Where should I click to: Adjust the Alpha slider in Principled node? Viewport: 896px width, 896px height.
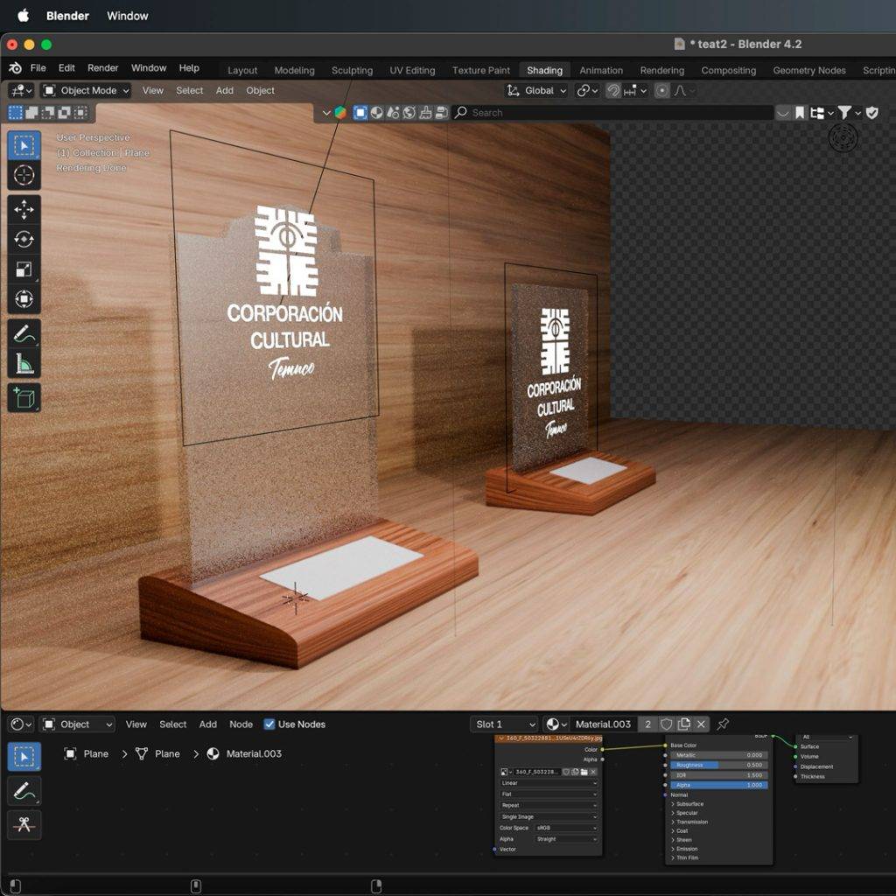719,785
